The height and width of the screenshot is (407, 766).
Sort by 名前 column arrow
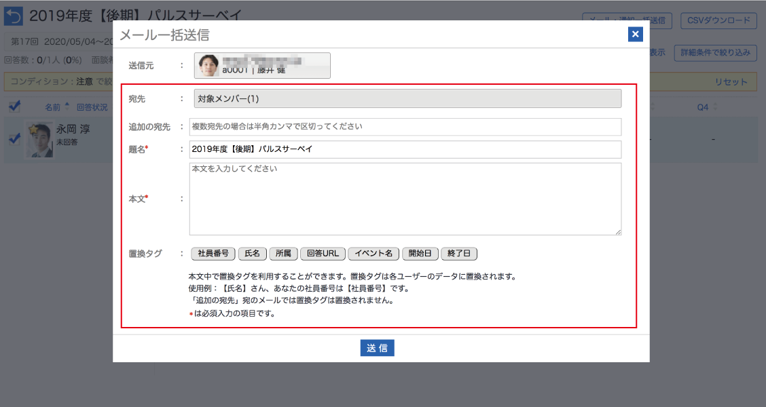pos(67,106)
